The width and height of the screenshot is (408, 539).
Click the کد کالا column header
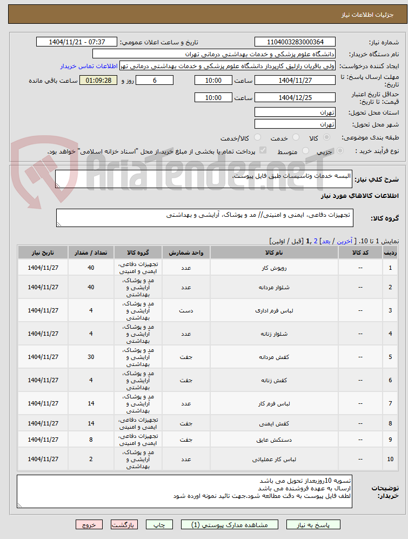point(360,252)
